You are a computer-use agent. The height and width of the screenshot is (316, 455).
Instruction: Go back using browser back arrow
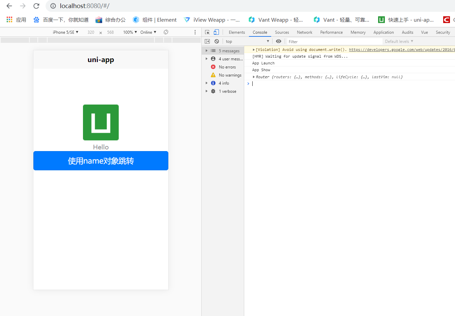coord(9,6)
